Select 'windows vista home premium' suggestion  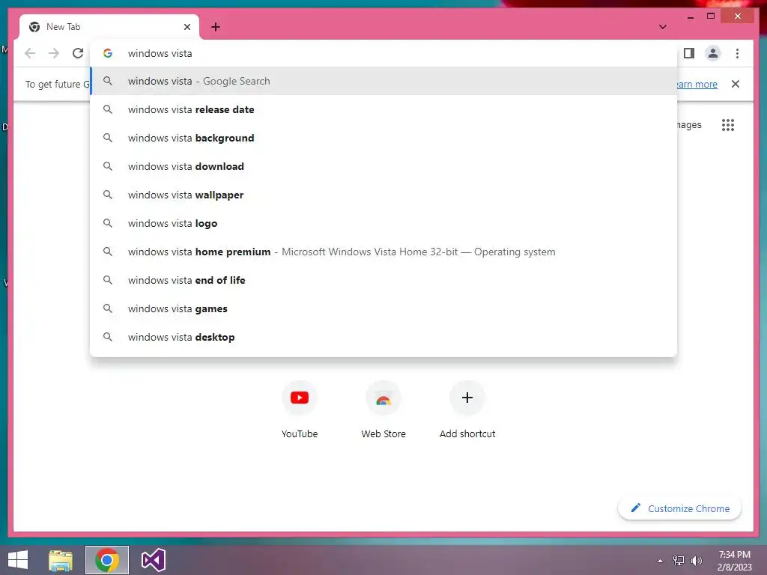click(x=383, y=252)
